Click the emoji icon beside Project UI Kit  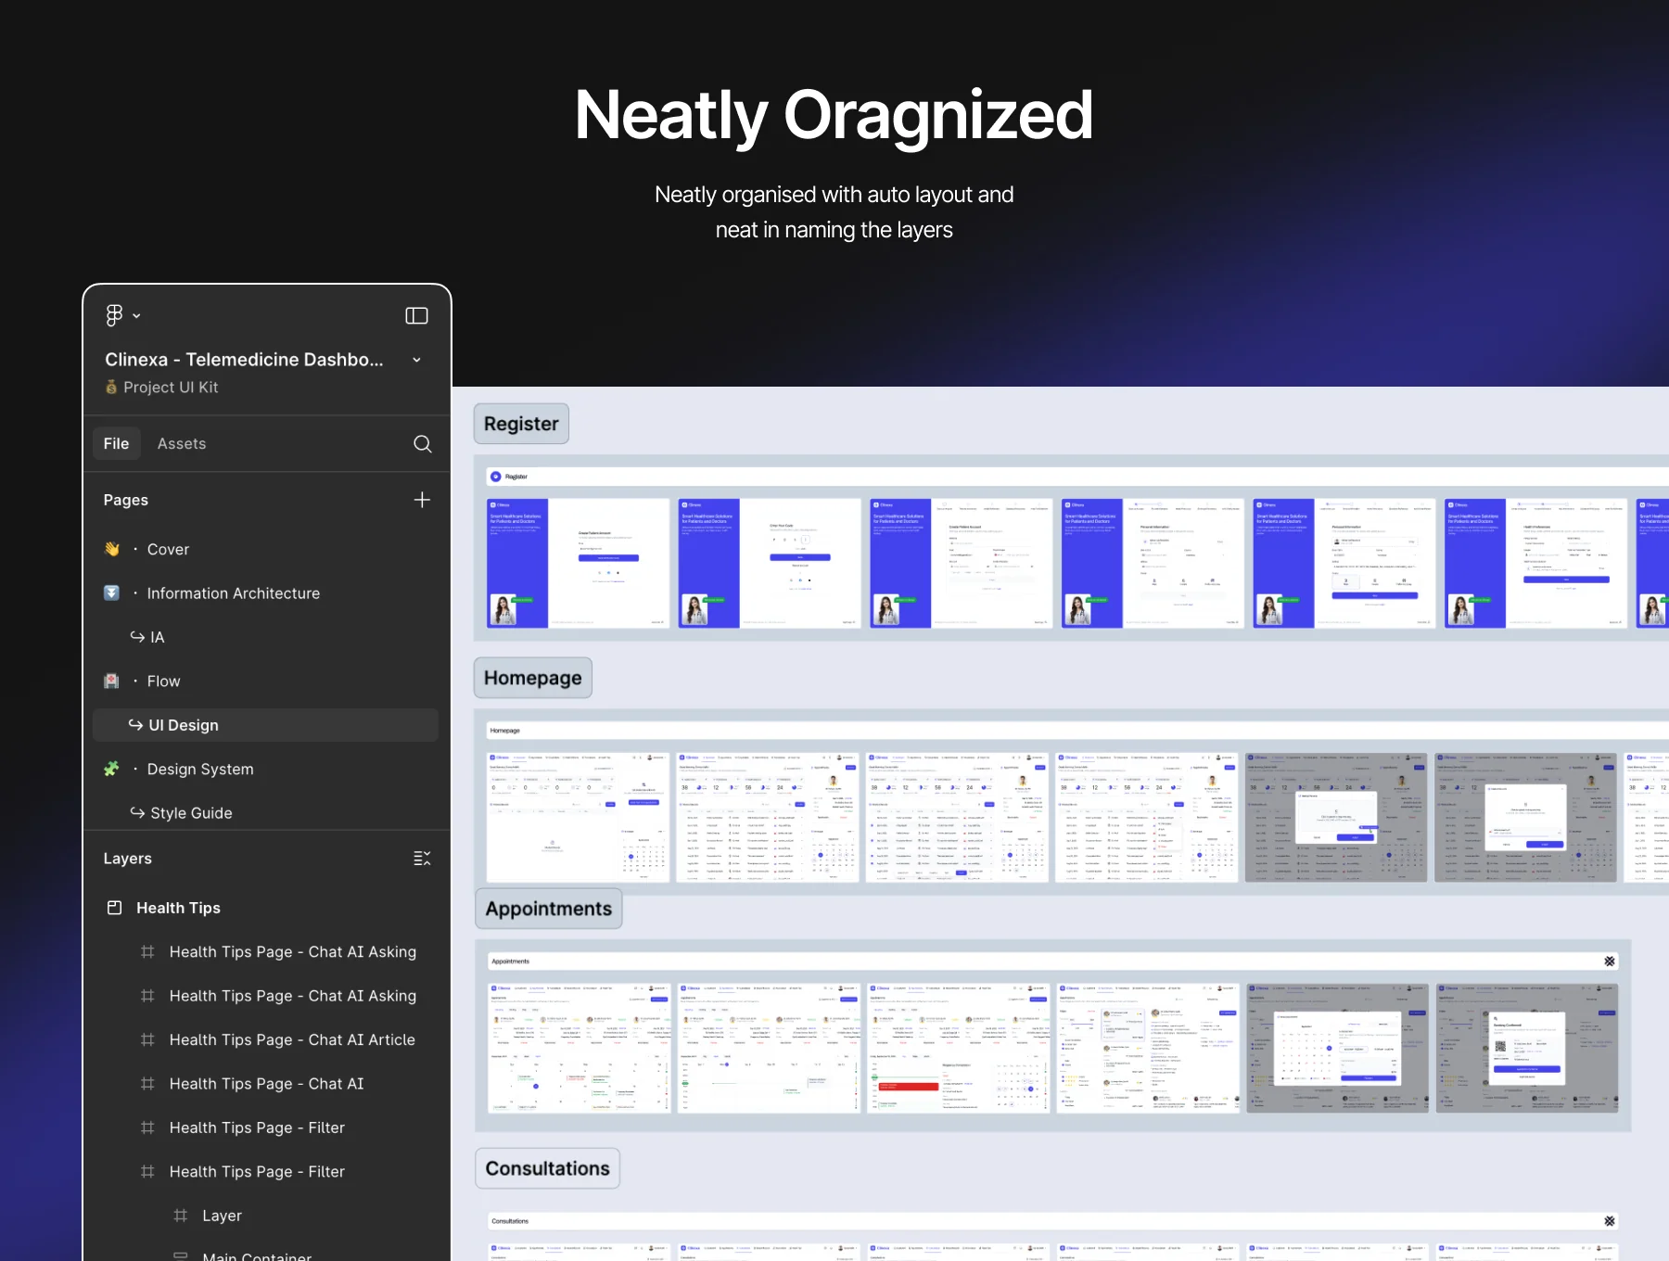(111, 387)
